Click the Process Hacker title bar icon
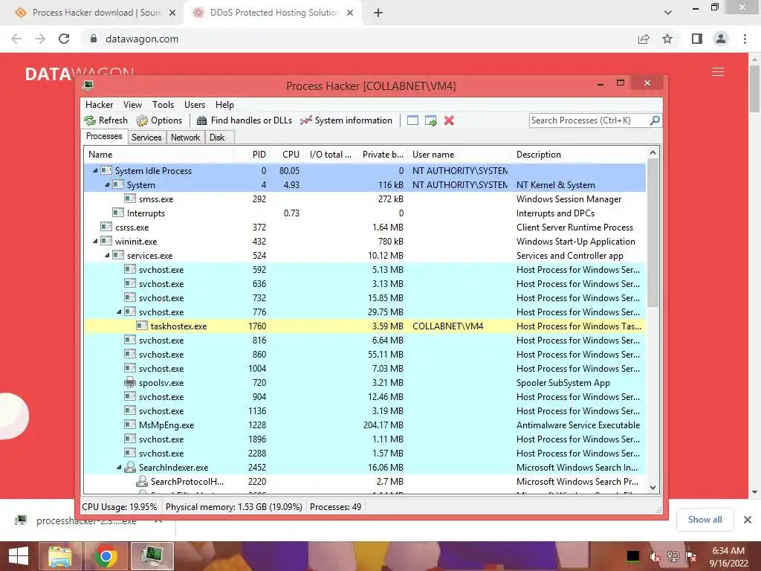761x571 pixels. 88,86
